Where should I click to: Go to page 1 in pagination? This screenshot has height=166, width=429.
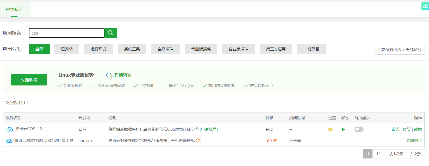point(368,154)
